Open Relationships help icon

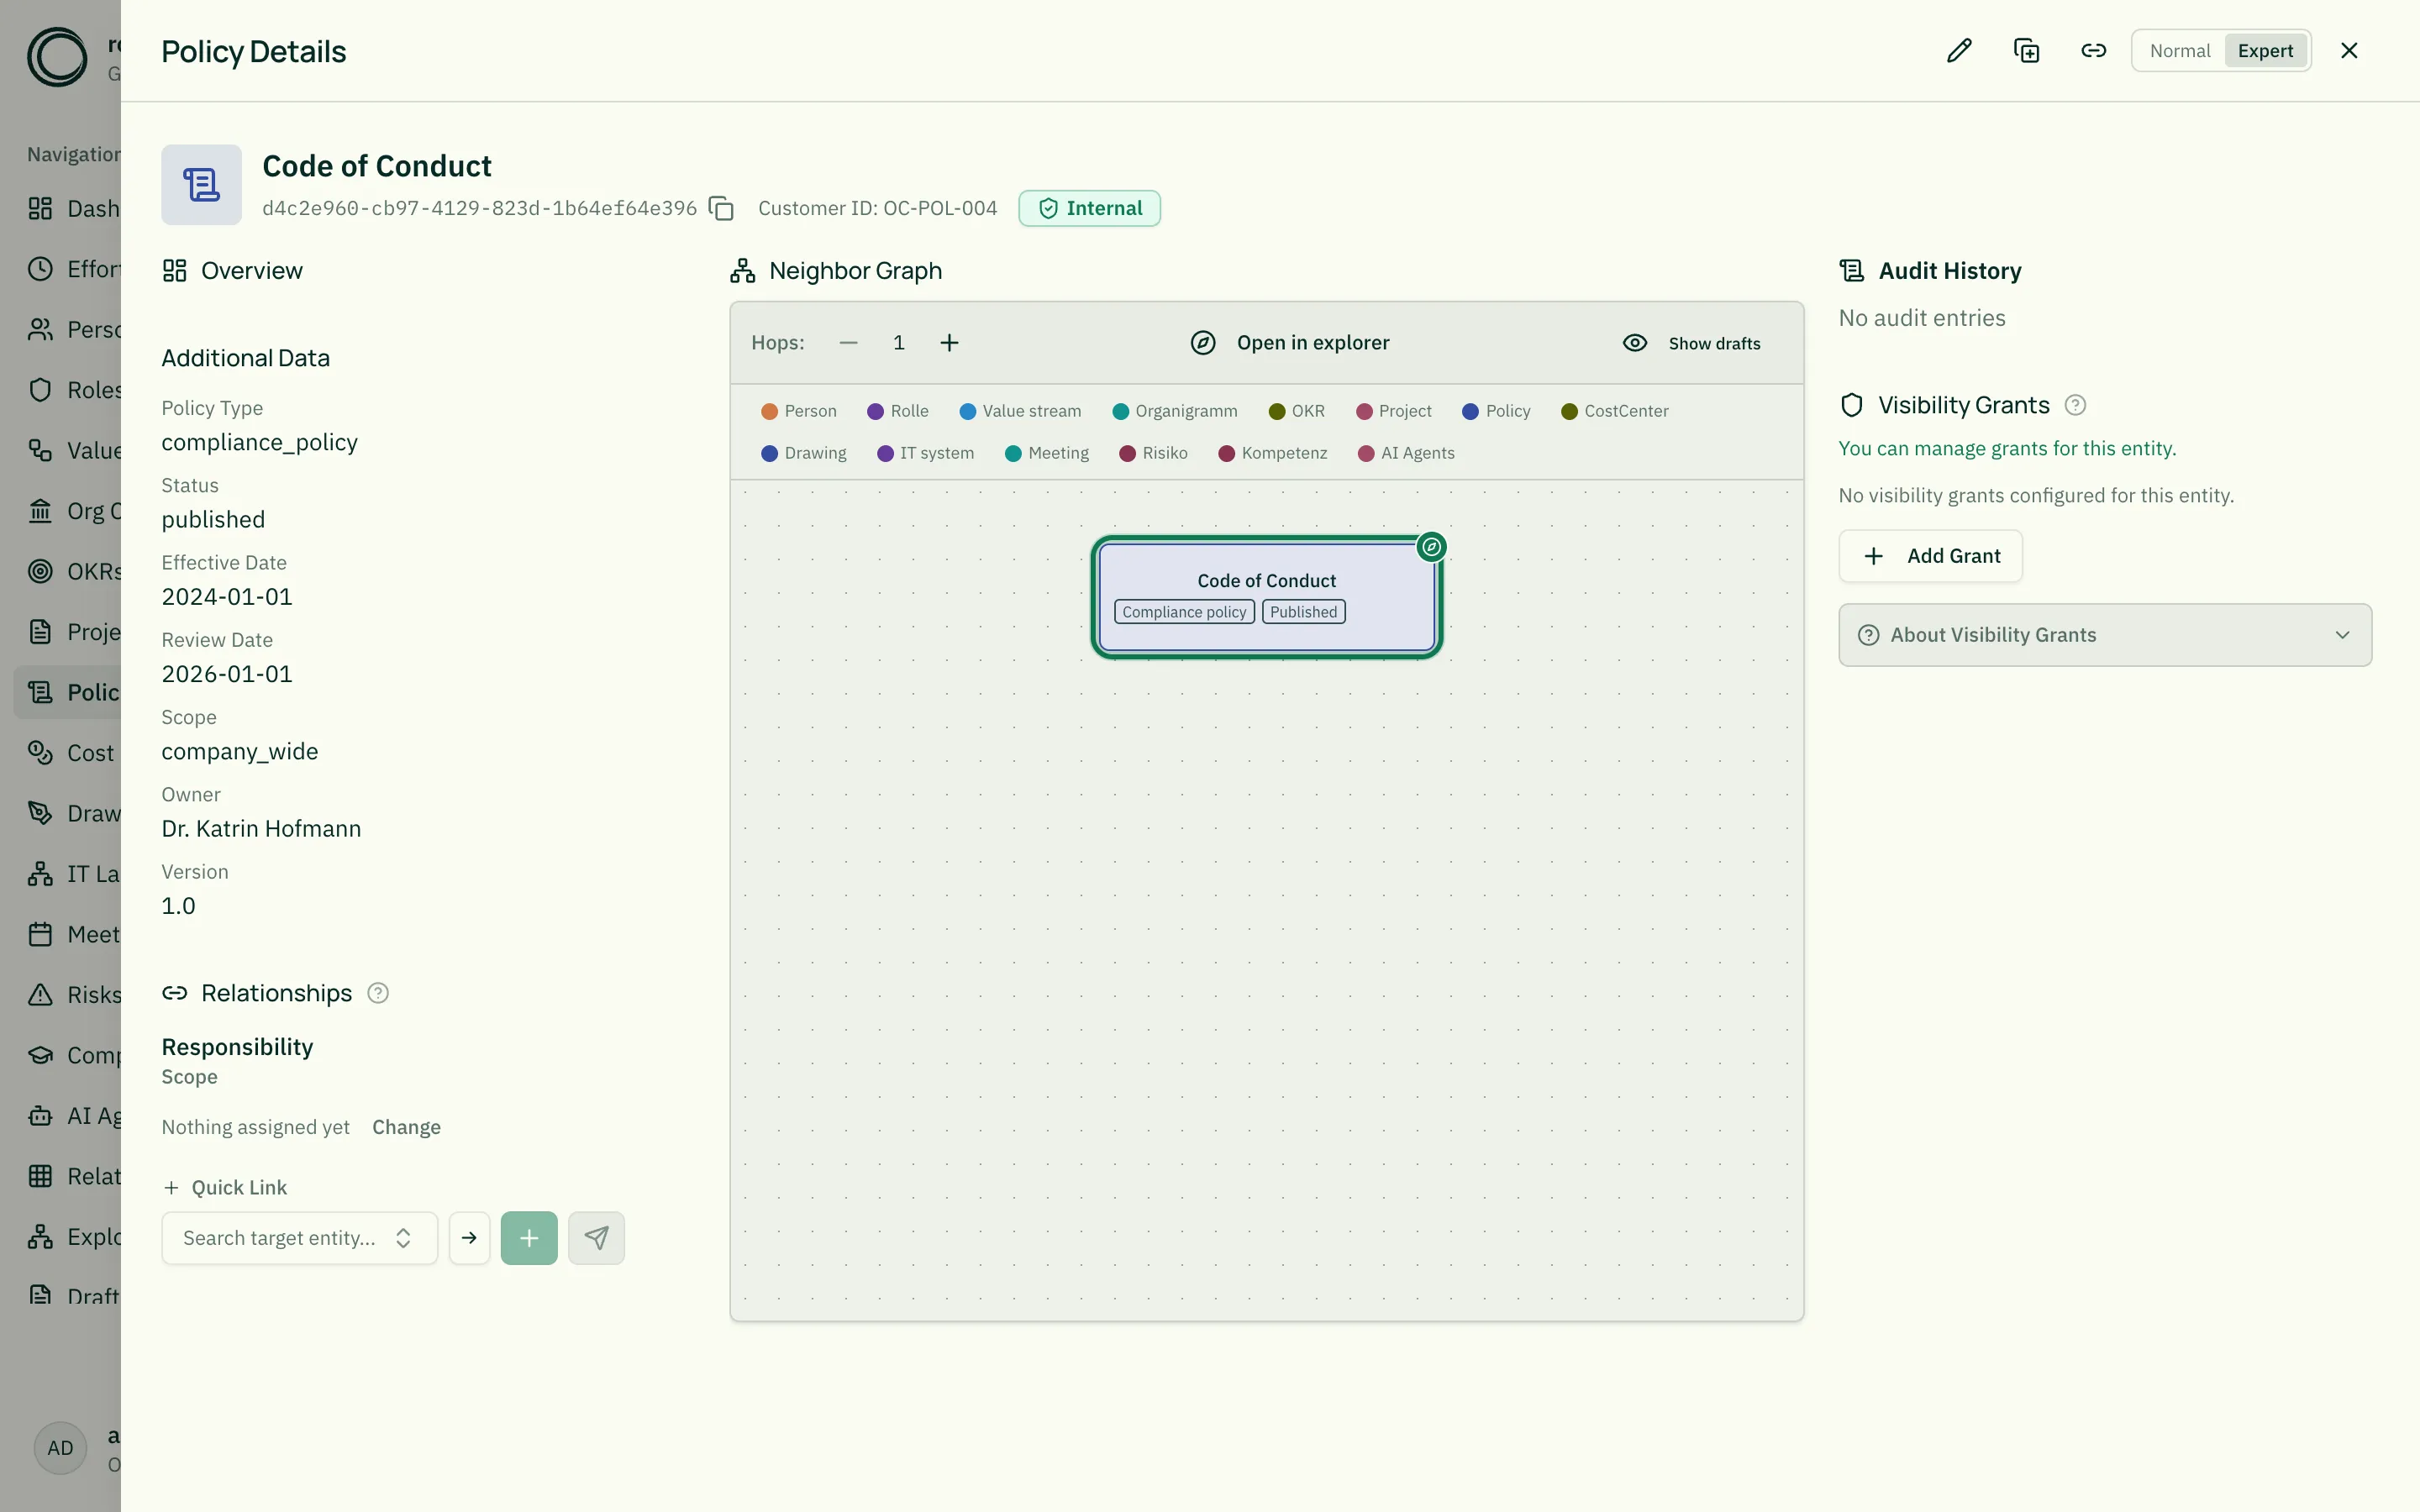[x=378, y=993]
